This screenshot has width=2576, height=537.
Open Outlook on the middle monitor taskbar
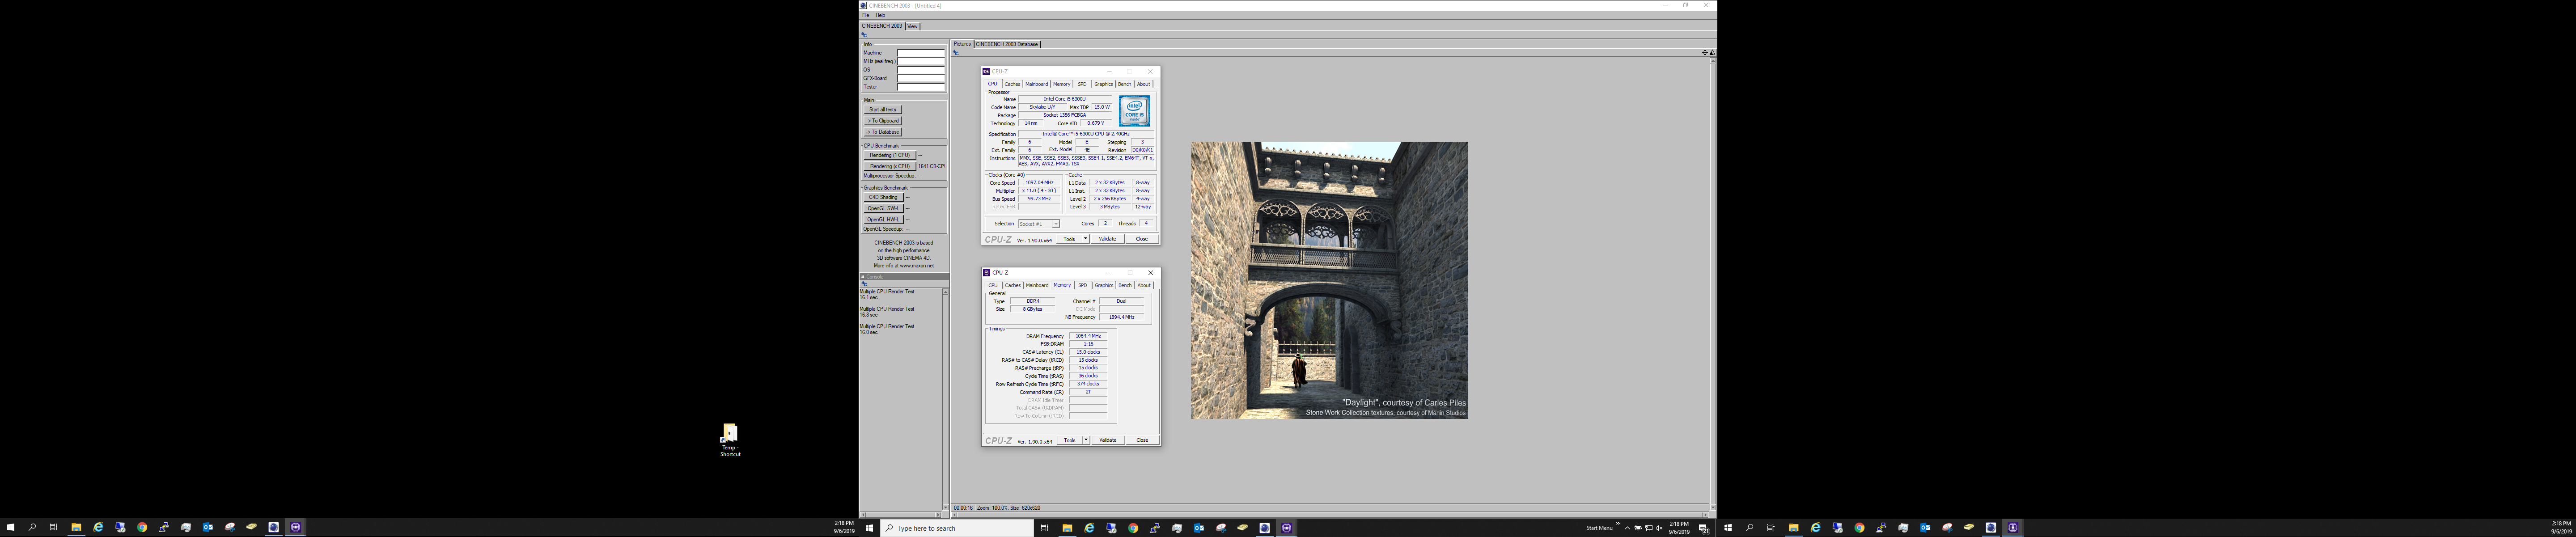[1199, 528]
